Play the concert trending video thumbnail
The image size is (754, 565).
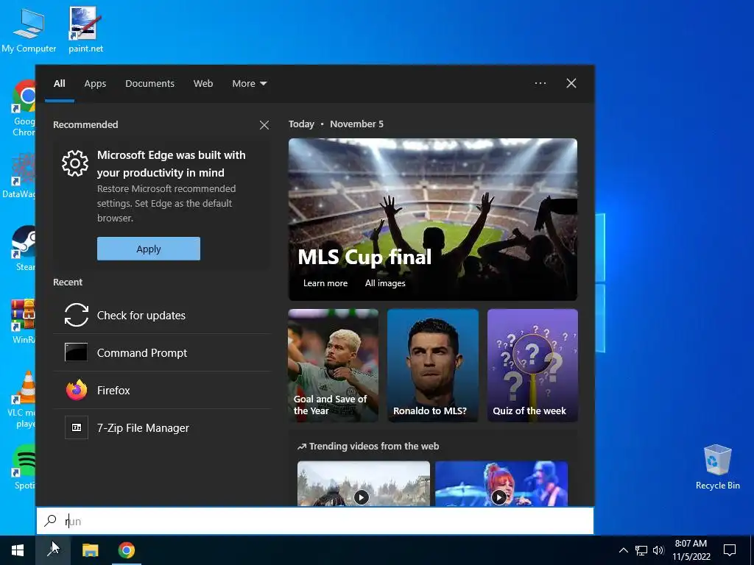tap(501, 483)
